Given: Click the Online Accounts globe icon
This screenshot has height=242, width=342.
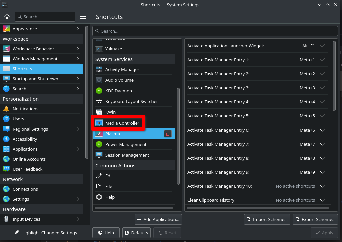Looking at the screenshot, I should 6,159.
